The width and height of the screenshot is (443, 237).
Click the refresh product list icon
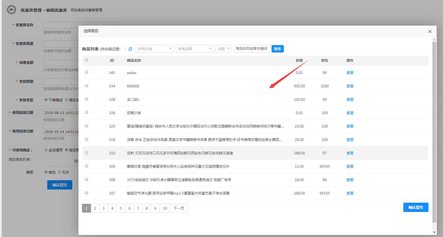click(130, 49)
